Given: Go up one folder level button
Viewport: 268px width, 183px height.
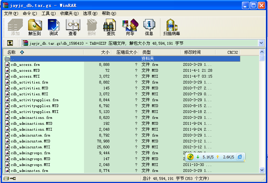Looking at the screenshot, I should tap(10, 43).
